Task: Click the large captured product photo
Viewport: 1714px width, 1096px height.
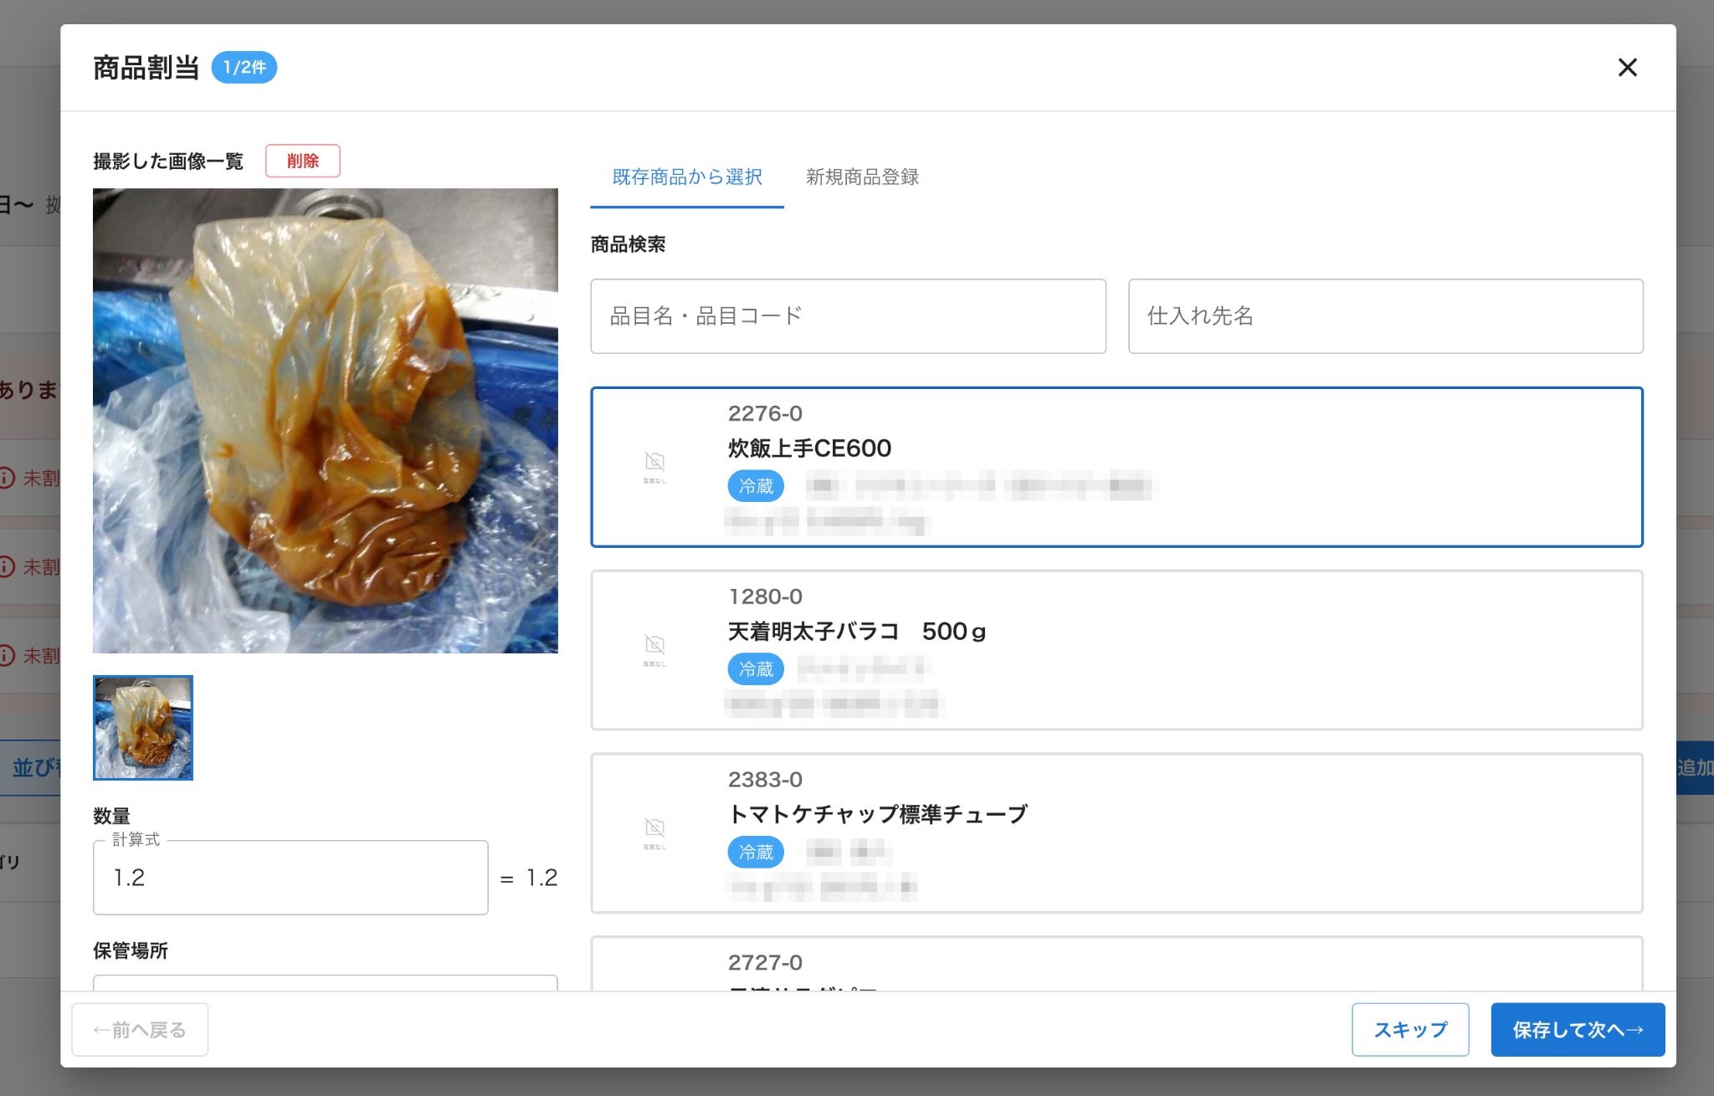Action: pos(326,421)
